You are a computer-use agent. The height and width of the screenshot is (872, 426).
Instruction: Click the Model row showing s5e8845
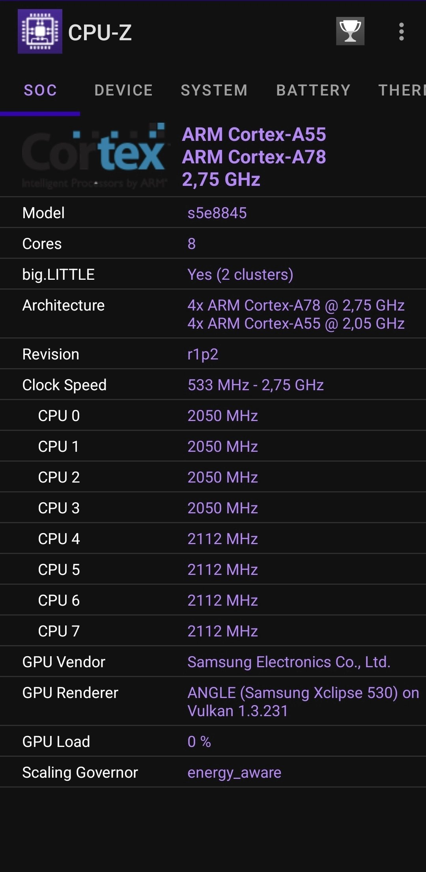[213, 212]
